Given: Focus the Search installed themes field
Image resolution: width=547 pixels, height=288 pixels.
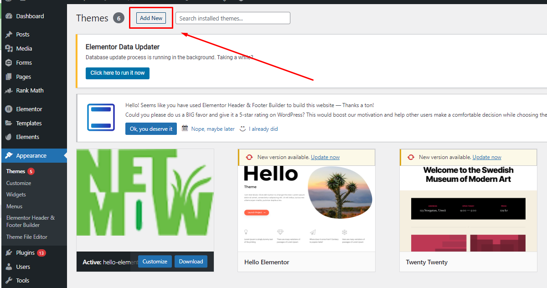Looking at the screenshot, I should pos(233,18).
